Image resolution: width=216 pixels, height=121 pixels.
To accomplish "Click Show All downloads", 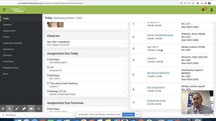I will tap(207, 115).
